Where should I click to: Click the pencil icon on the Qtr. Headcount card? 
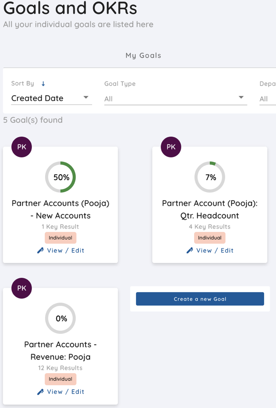click(190, 251)
